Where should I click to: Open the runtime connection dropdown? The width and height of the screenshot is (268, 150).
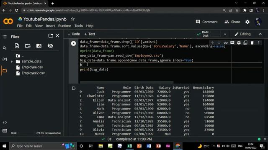pos(225,34)
